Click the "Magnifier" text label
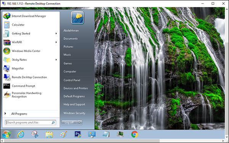The image size is (229, 143). 18,68
